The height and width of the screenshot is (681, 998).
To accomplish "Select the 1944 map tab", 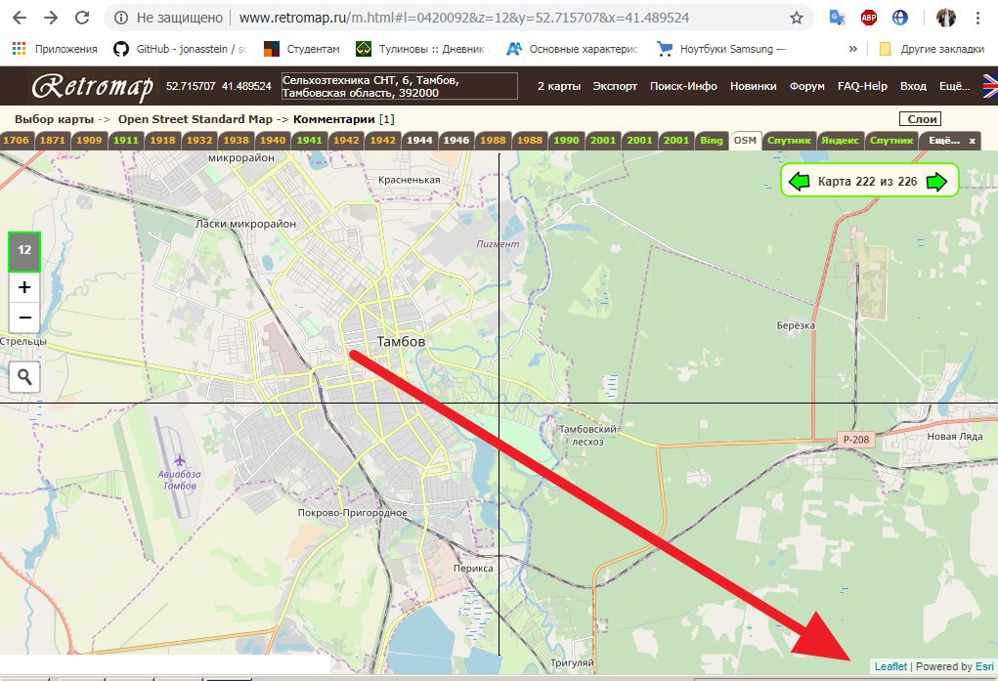I will pos(419,141).
